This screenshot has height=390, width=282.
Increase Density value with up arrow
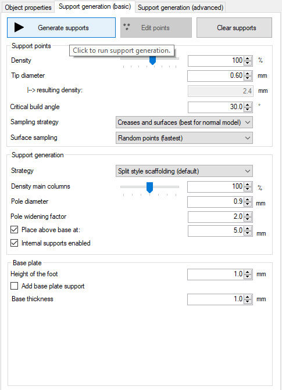pos(248,59)
